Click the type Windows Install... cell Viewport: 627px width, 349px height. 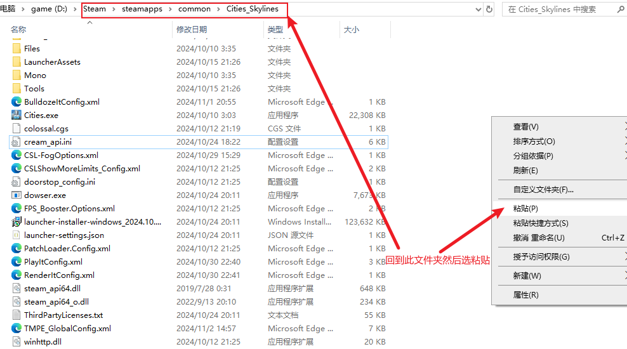(x=300, y=222)
